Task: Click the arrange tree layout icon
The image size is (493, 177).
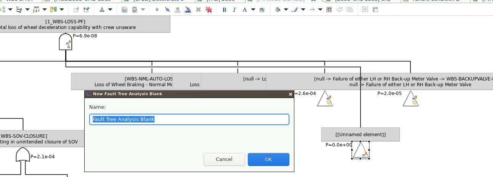Action: point(19,10)
